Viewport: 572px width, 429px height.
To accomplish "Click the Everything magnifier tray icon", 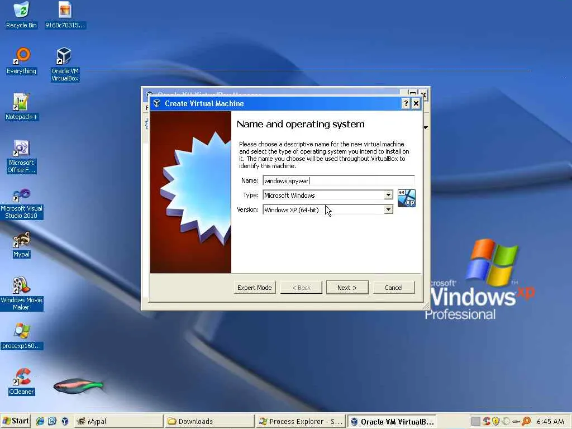I will coord(526,421).
